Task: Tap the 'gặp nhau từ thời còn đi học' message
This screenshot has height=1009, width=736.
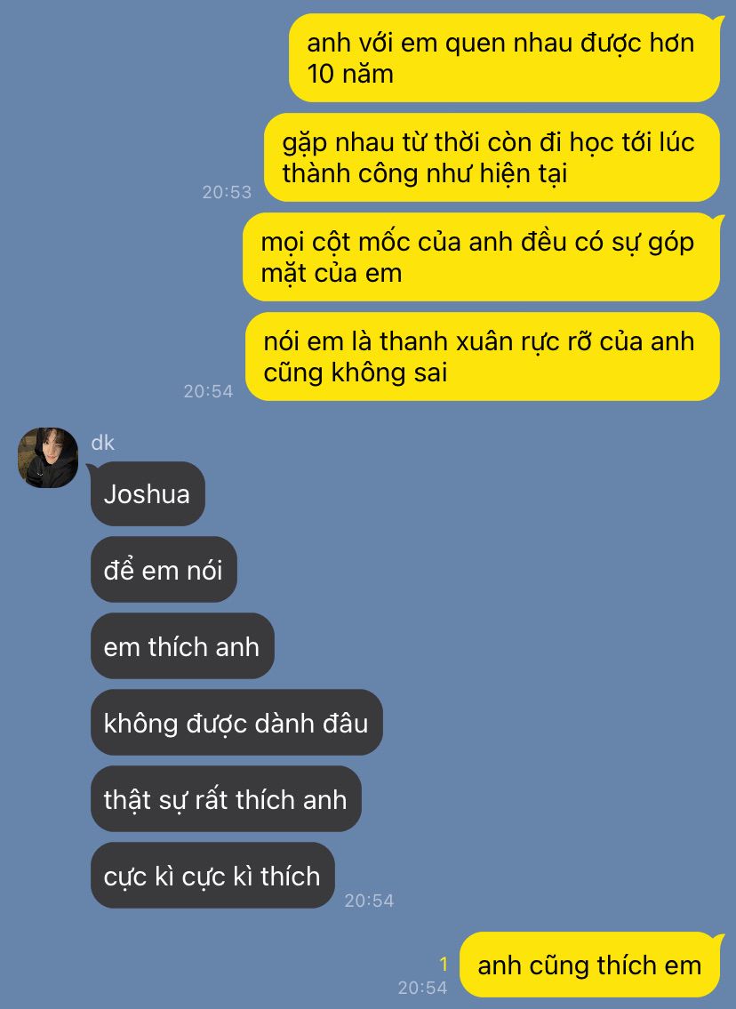Action: coord(492,157)
